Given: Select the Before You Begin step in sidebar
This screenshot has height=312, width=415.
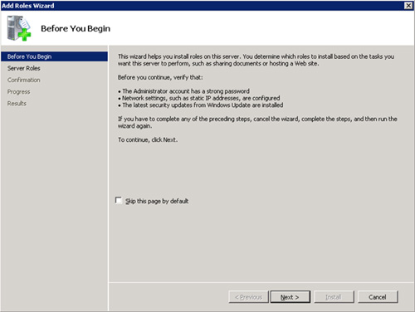Looking at the screenshot, I should (54, 56).
